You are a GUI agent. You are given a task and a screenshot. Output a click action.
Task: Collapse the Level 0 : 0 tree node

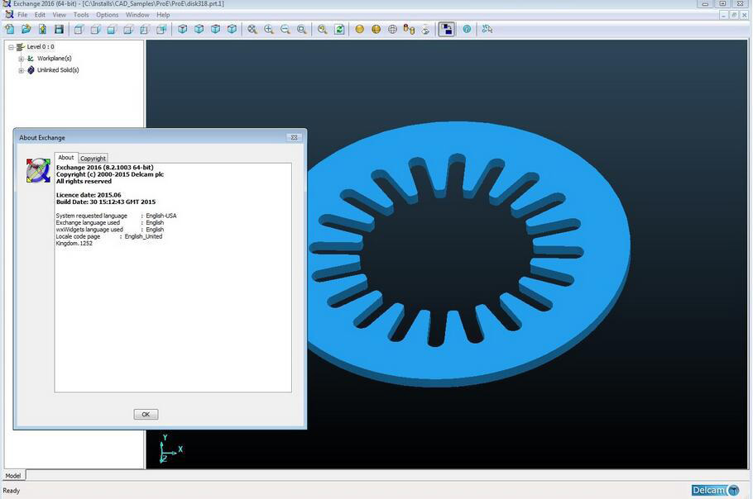click(11, 46)
